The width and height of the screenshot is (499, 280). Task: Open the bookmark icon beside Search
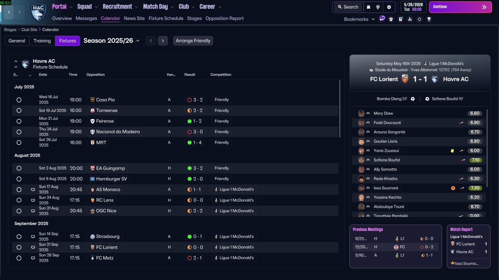(369, 7)
